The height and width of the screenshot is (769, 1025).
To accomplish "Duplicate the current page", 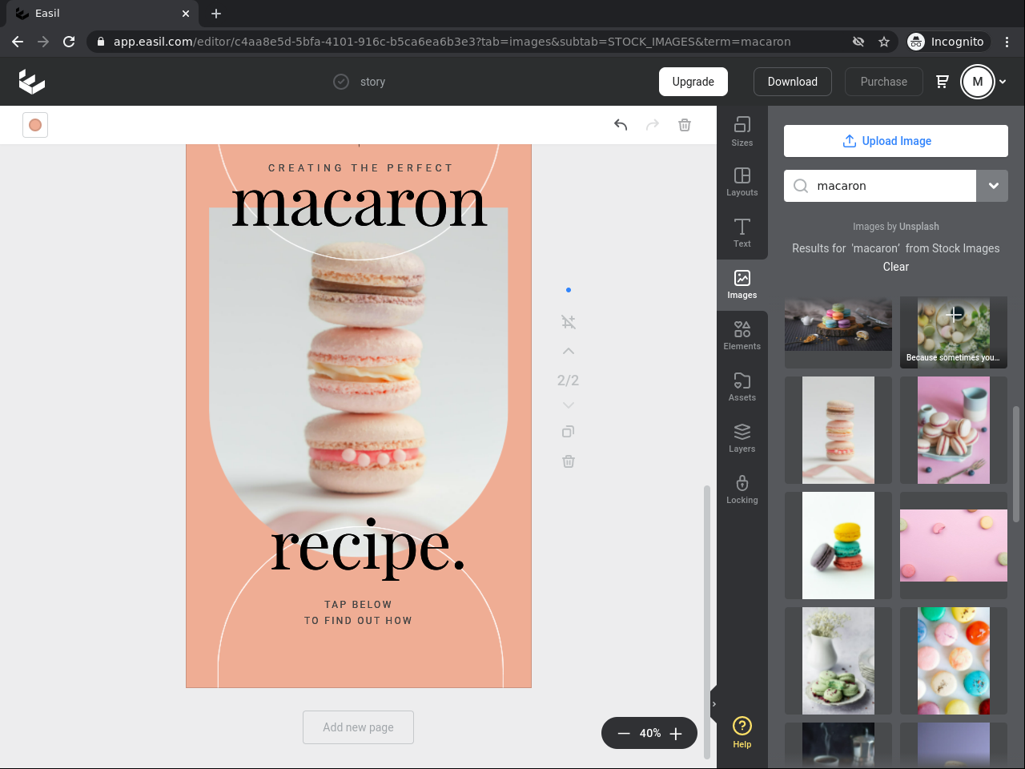I will click(569, 432).
